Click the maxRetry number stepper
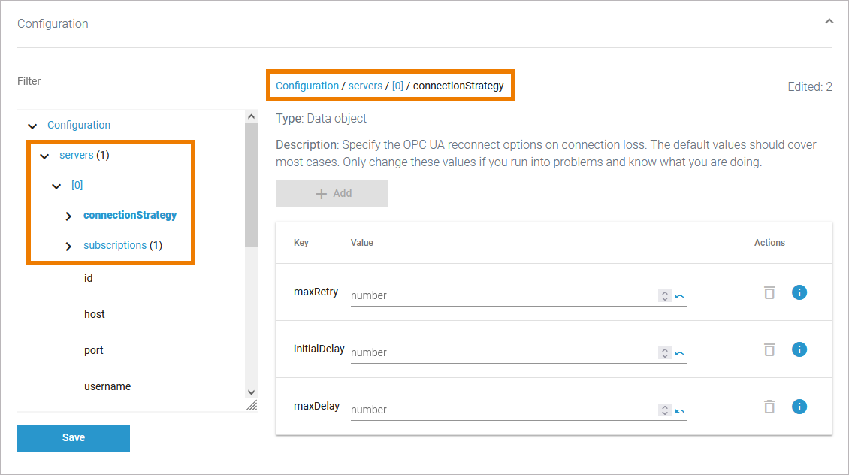Viewport: 849px width, 475px height. click(x=664, y=295)
